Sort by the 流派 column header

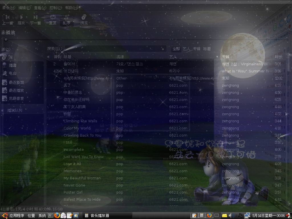[x=141, y=57]
